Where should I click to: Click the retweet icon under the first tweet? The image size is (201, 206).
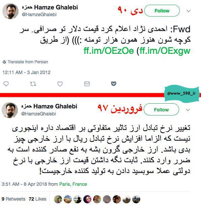[x=33, y=84]
